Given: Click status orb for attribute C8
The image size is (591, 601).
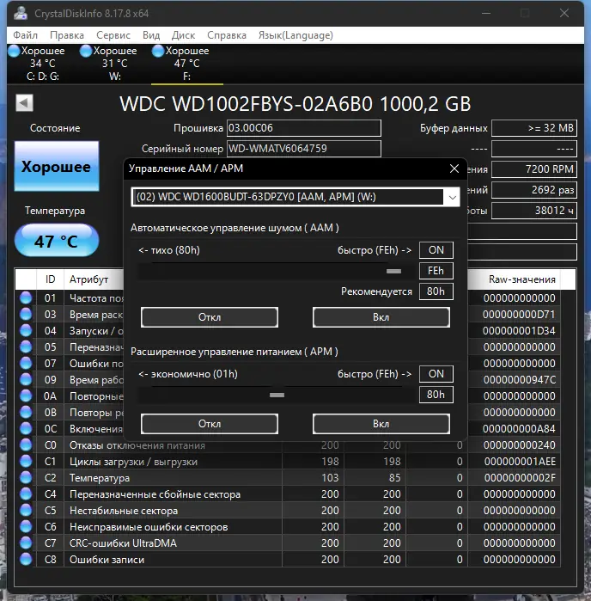Looking at the screenshot, I should [26, 559].
